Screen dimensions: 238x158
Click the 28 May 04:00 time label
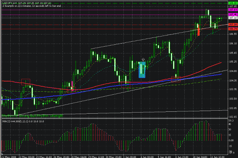pyautogui.click(x=78, y=157)
